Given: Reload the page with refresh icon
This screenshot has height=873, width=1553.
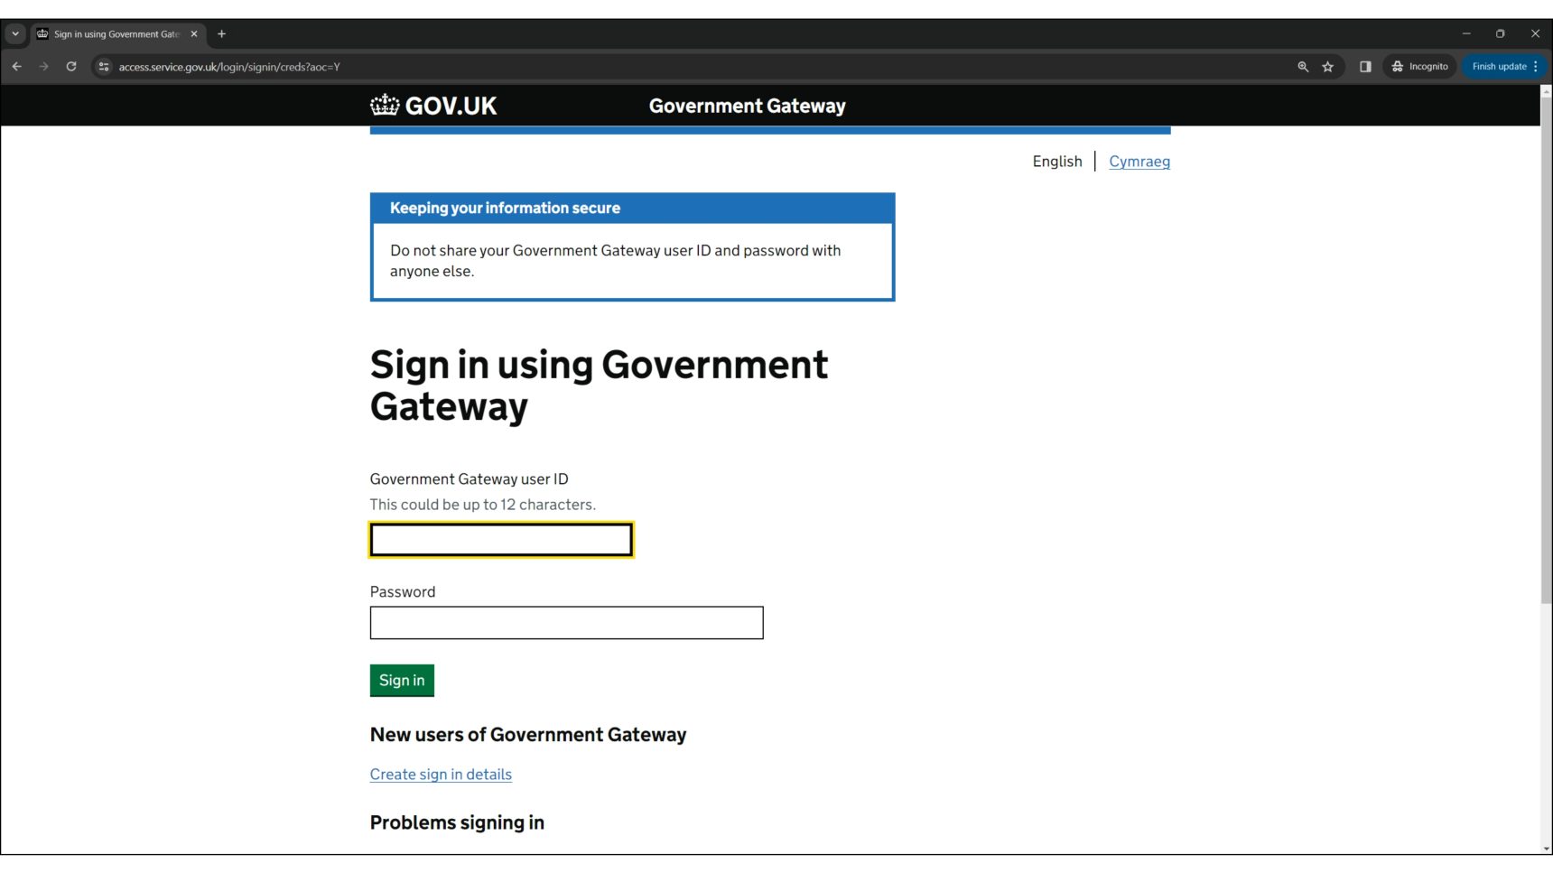Looking at the screenshot, I should tap(71, 67).
